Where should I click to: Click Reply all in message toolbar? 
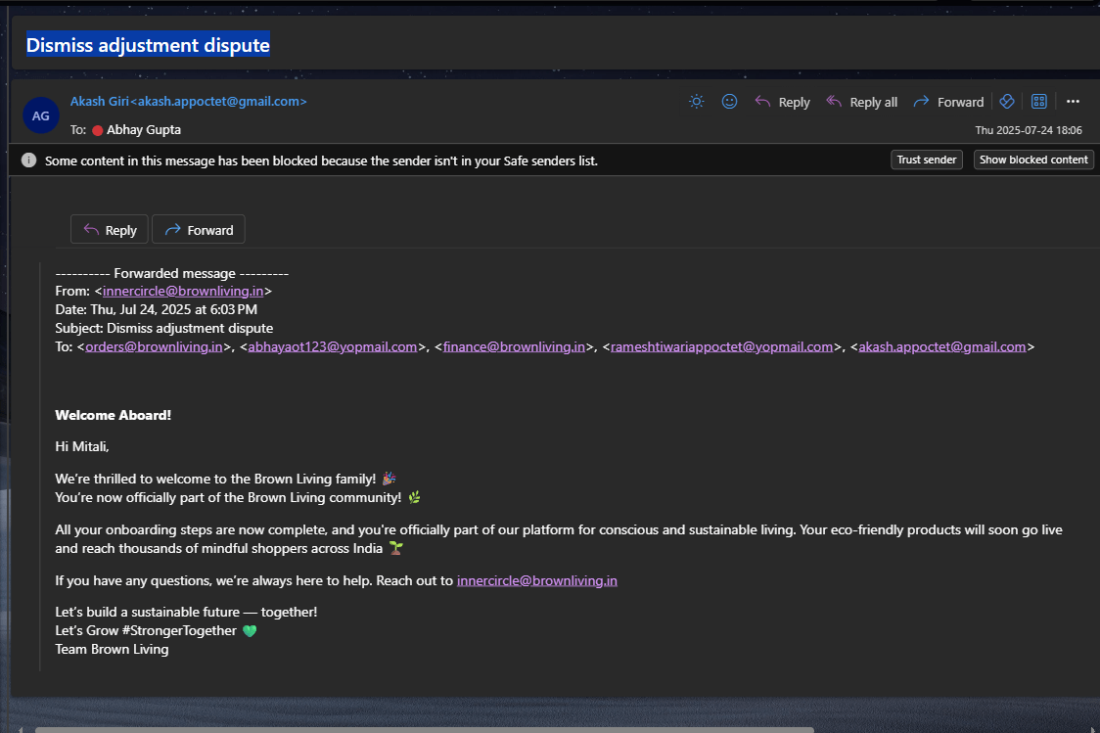[x=861, y=103]
